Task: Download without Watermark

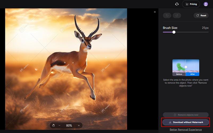Action: click(186, 122)
